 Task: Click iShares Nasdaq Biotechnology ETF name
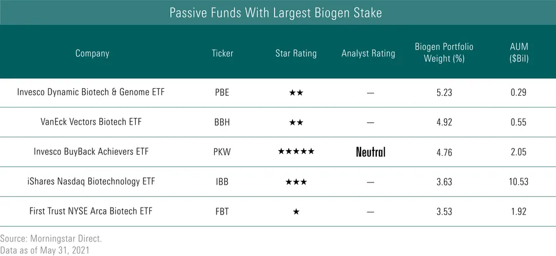coord(91,181)
